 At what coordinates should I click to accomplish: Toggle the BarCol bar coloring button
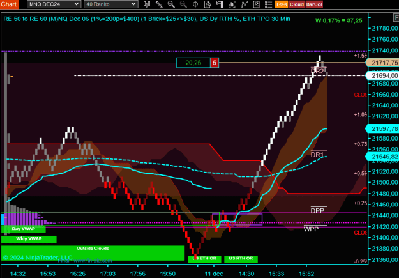(x=314, y=4)
